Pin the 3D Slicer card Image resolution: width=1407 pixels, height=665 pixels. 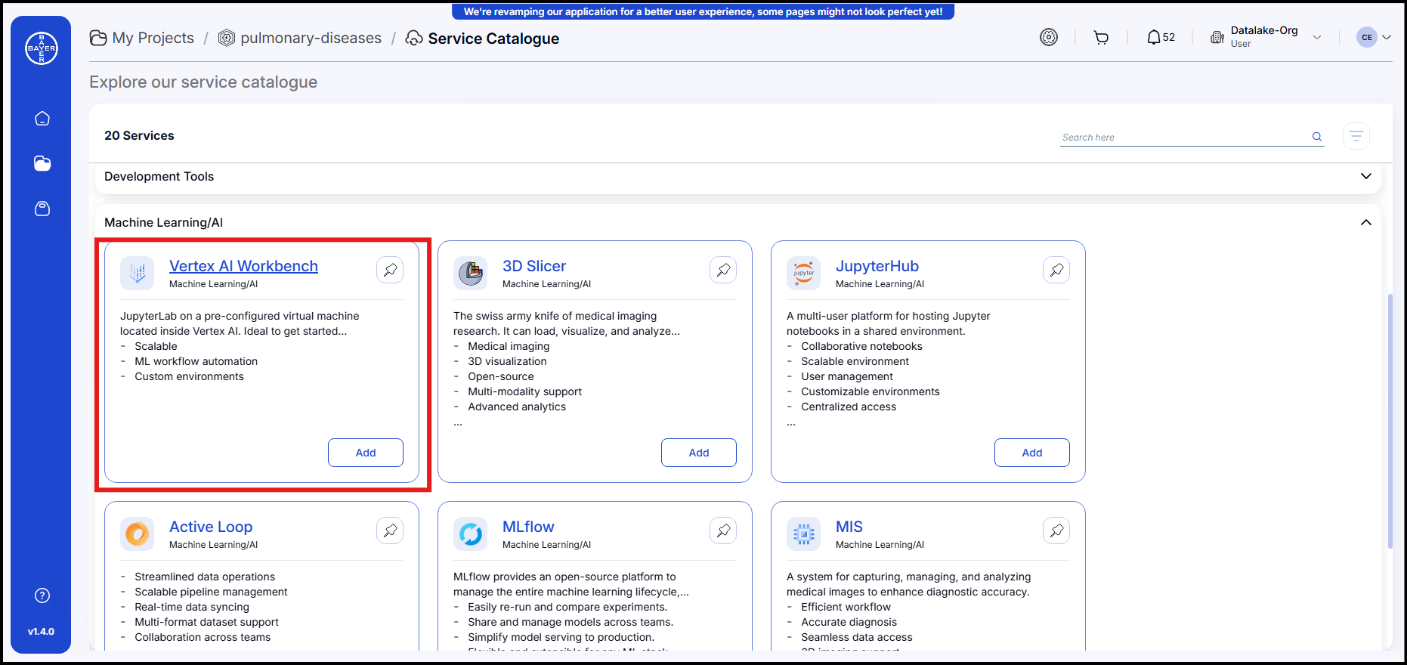click(x=723, y=270)
